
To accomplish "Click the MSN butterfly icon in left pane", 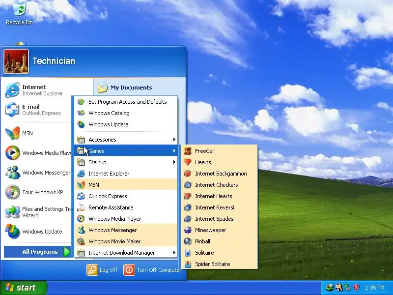I will pos(12,133).
